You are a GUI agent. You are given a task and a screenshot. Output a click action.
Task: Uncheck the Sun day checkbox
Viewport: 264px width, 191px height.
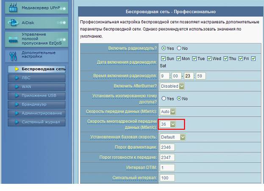163,58
